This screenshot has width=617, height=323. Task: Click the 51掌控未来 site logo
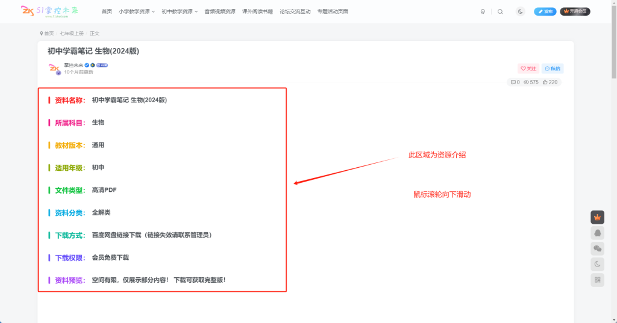point(50,11)
